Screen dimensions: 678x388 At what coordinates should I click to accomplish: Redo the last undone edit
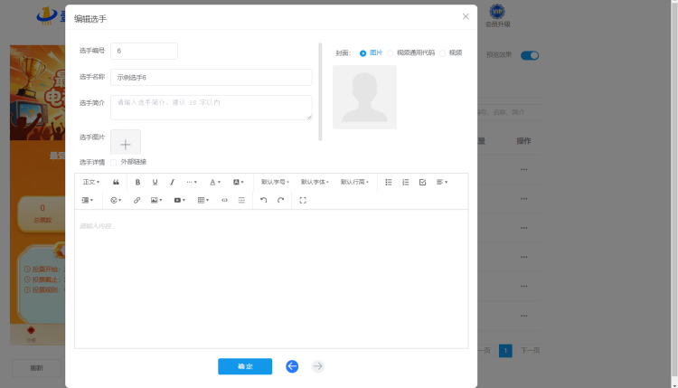pos(280,200)
